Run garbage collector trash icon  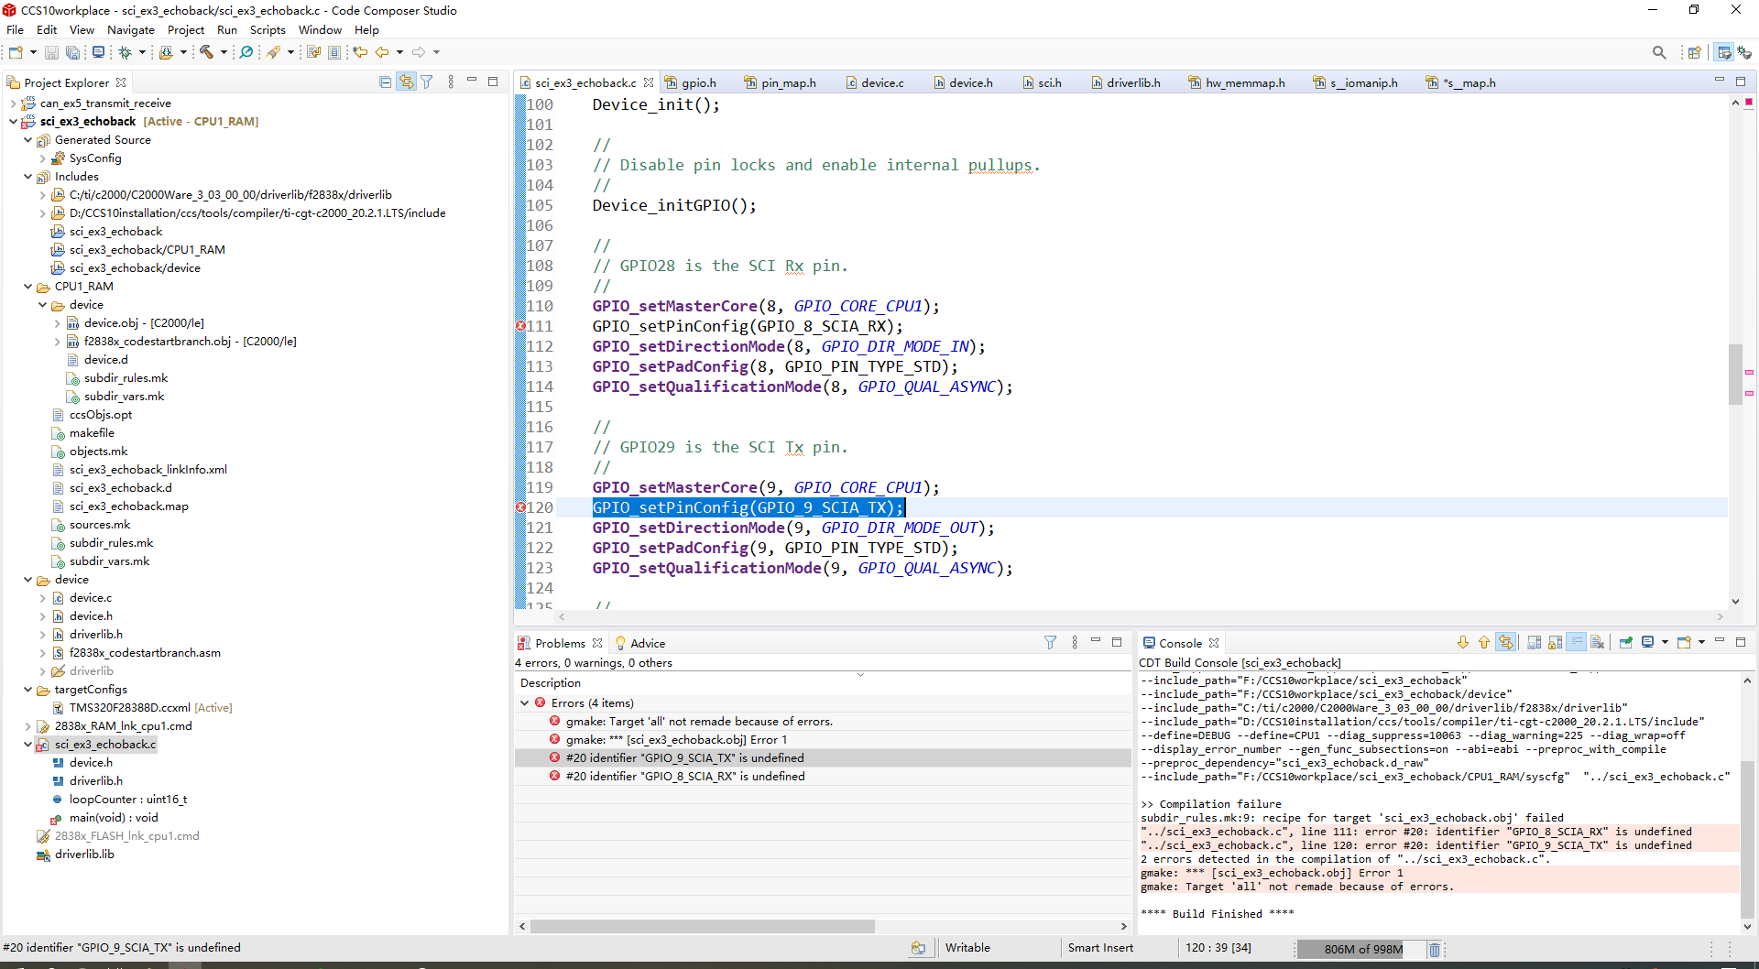click(x=1435, y=949)
